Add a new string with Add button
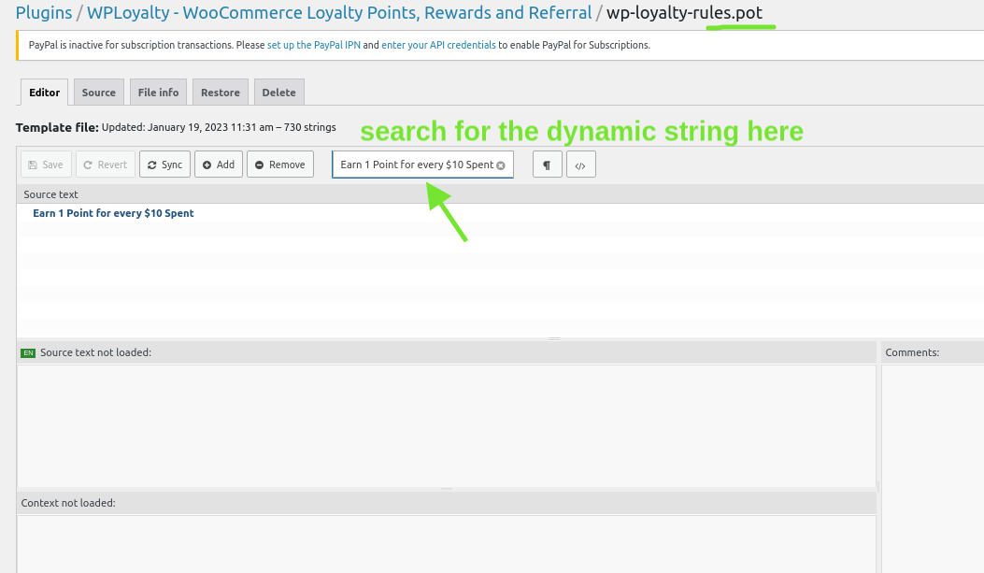The image size is (984, 573). click(219, 165)
